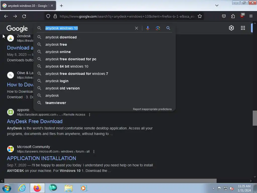The height and width of the screenshot is (193, 257).
Task: Open the Google apps grid
Action: (x=243, y=28)
